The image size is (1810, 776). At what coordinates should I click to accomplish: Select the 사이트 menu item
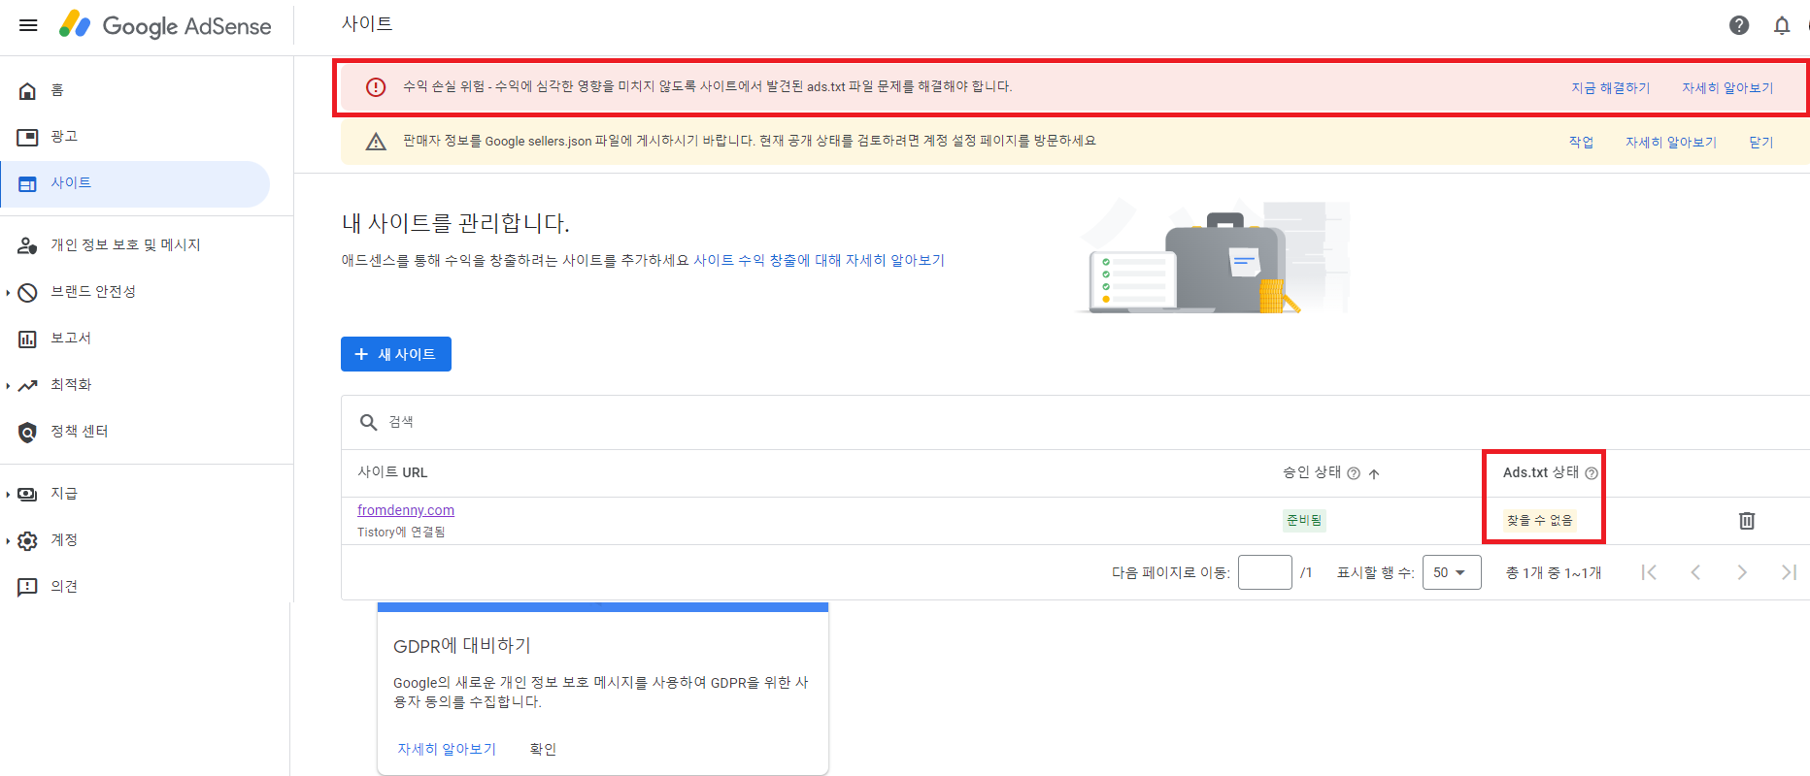tap(136, 183)
